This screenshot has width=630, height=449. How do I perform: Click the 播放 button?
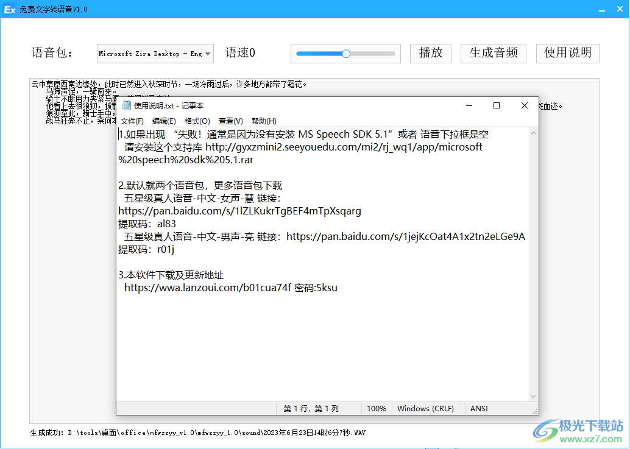click(430, 53)
